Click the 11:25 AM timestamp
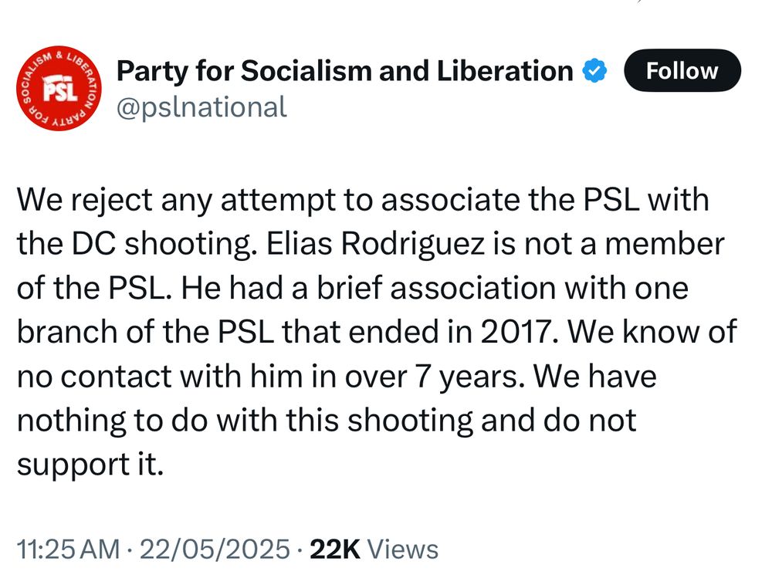Viewport: 772px width, 585px height. click(x=68, y=549)
